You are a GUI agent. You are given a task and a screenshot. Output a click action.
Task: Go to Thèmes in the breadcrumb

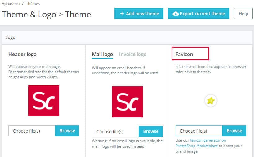pos(33,4)
